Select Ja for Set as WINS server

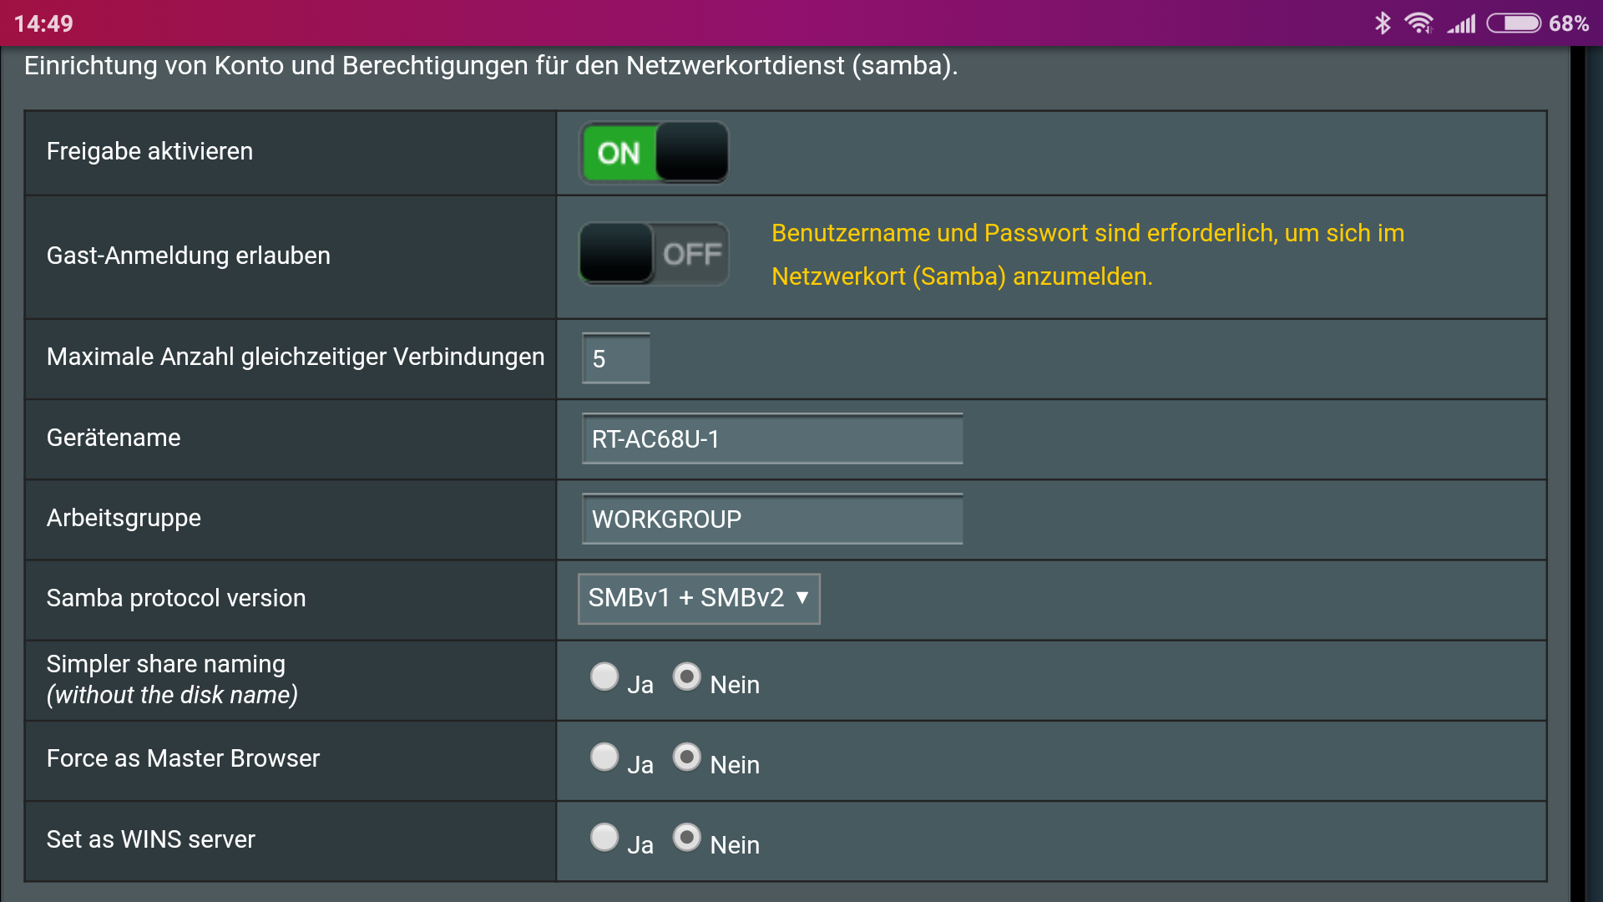tap(604, 837)
